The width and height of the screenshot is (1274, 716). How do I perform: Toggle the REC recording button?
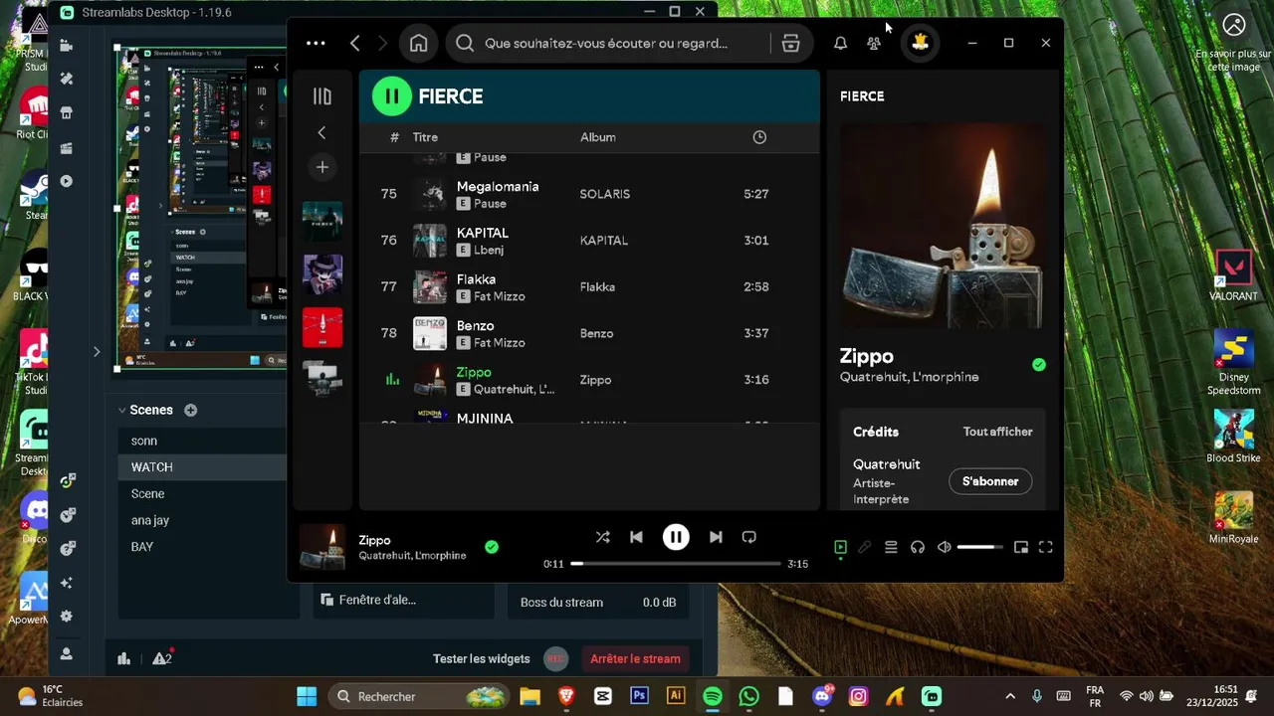click(x=555, y=658)
